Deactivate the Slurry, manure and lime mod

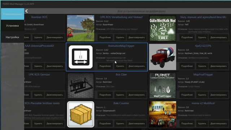coord(218,38)
